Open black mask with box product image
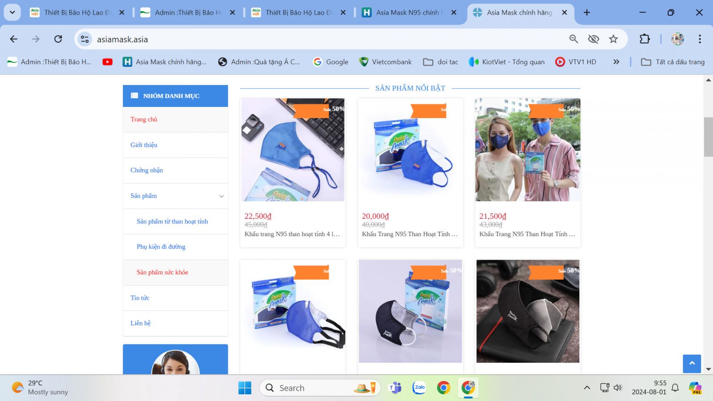Screen dimensions: 713x401 click(410, 311)
